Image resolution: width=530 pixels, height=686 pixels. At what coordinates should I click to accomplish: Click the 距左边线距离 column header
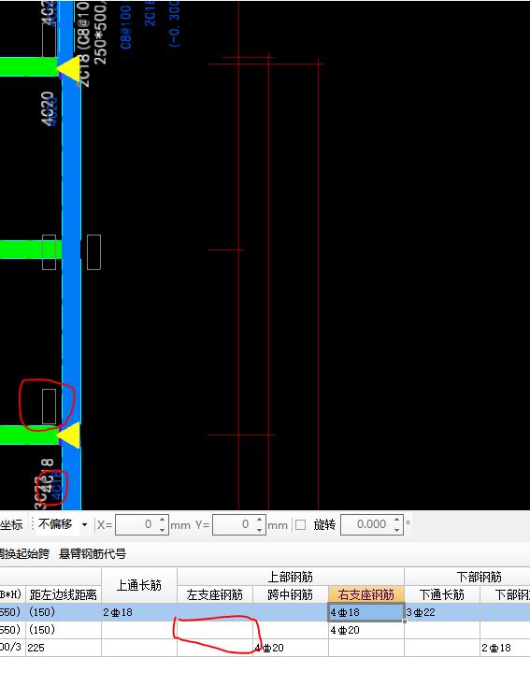tap(64, 594)
